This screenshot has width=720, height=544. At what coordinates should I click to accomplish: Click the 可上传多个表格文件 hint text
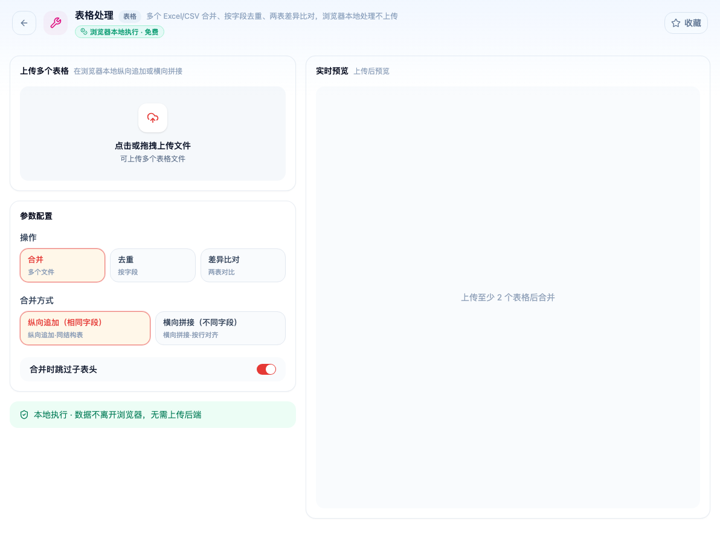click(x=153, y=158)
